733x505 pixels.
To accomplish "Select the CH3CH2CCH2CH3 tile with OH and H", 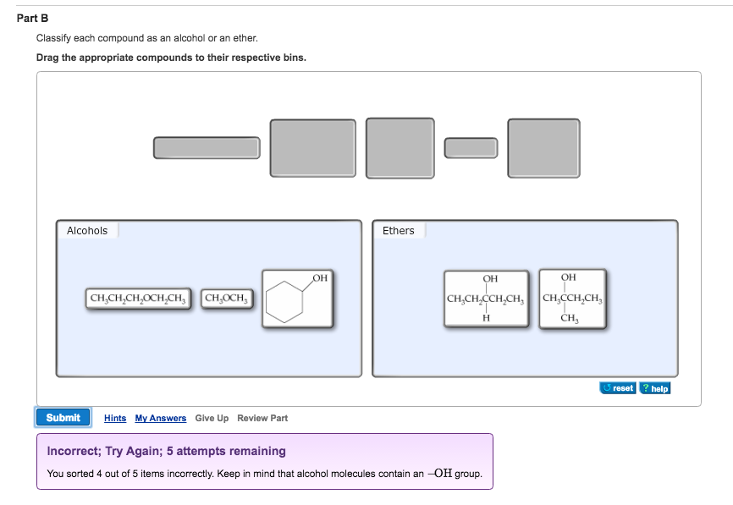I will click(488, 299).
